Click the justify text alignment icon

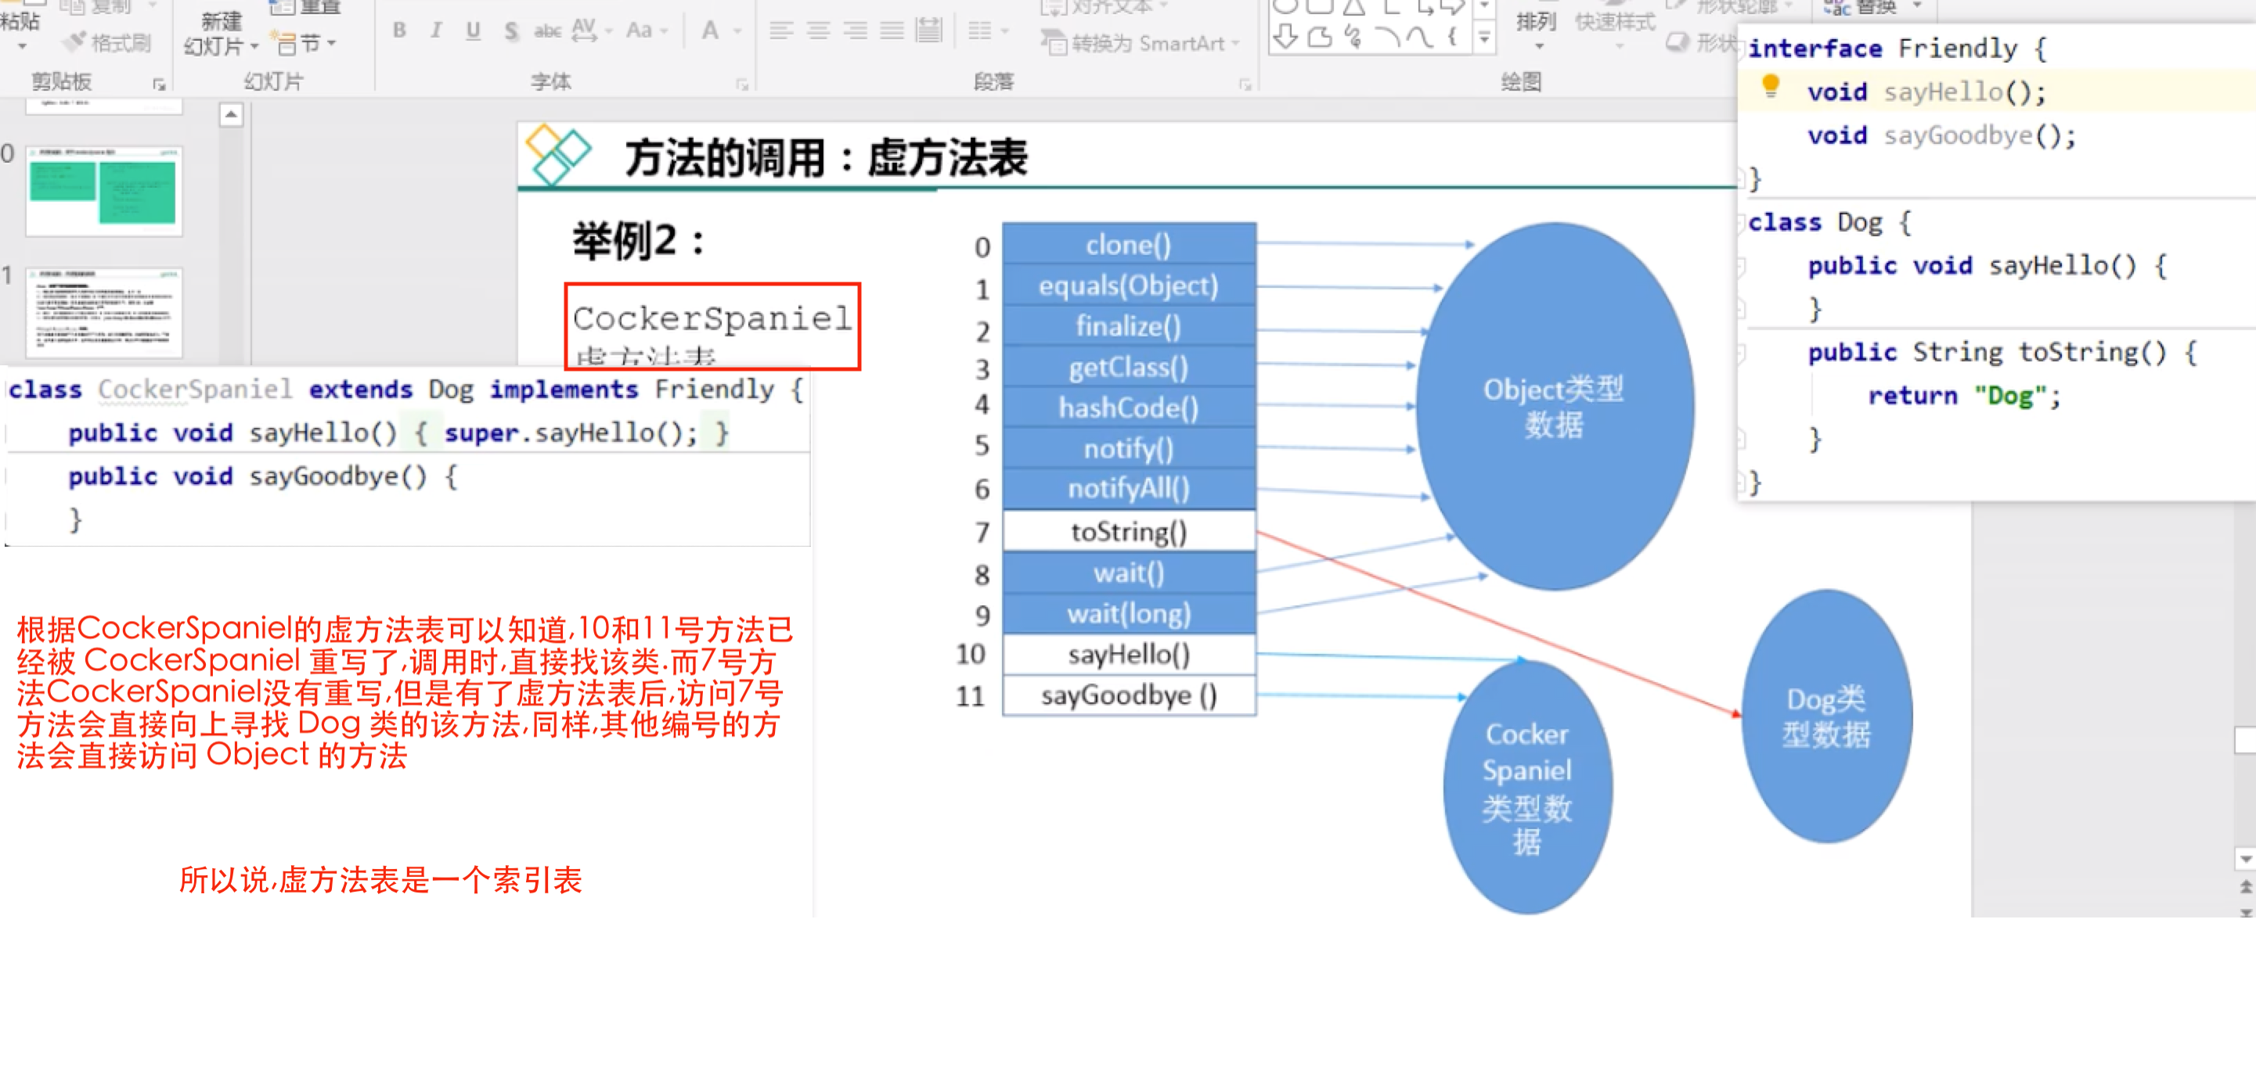click(x=892, y=31)
